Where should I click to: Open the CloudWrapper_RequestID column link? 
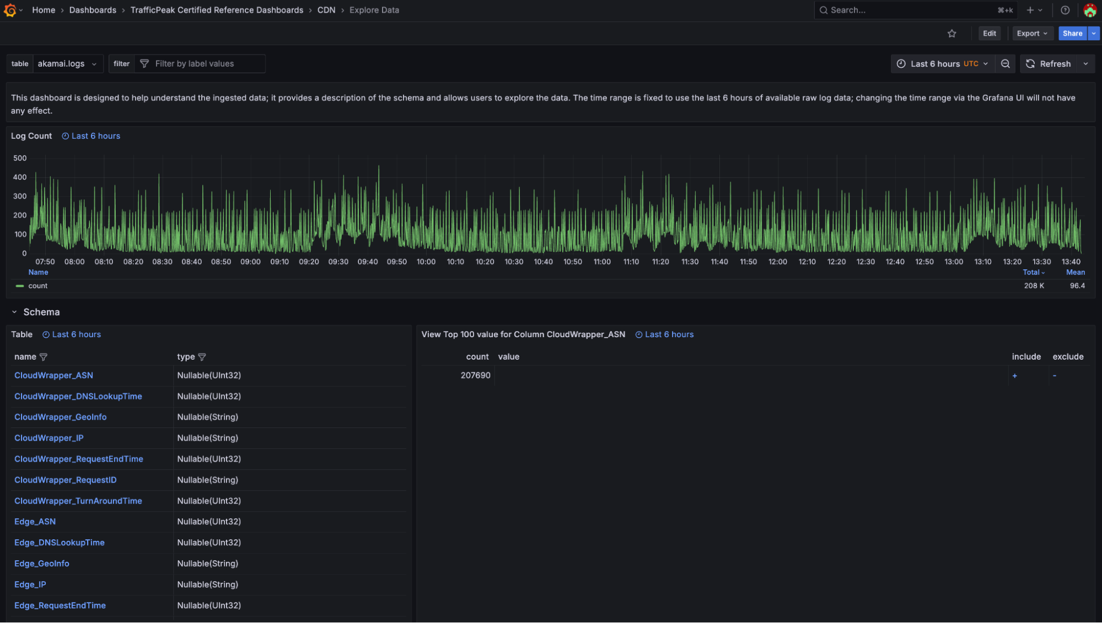66,480
